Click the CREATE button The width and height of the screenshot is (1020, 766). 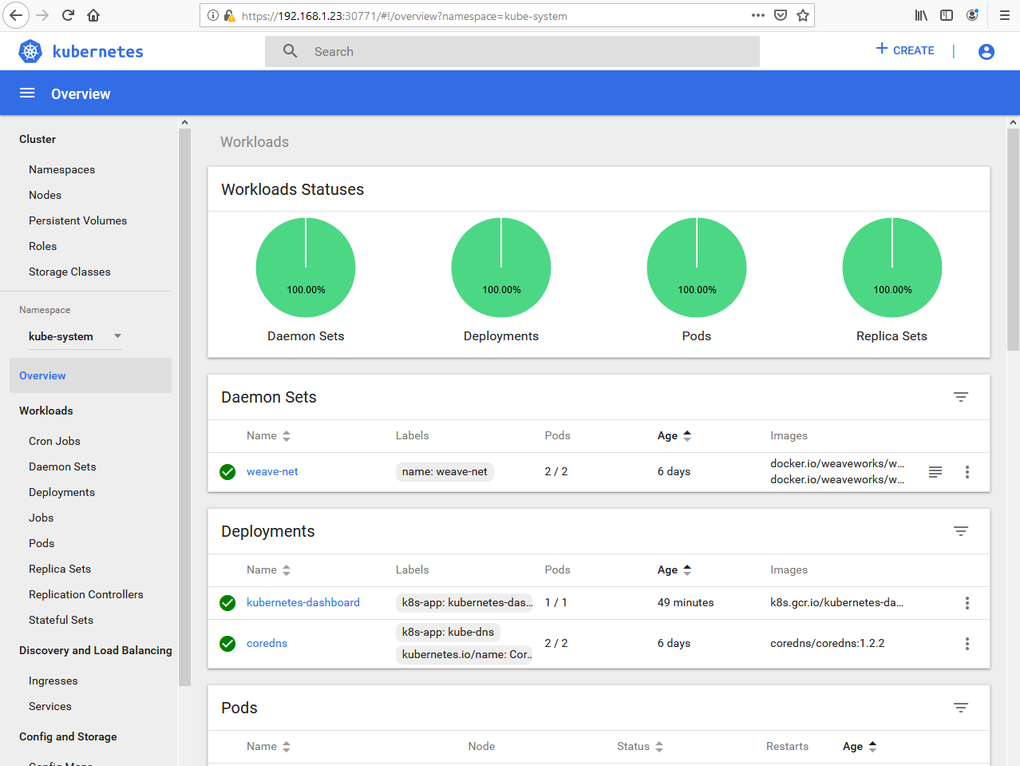click(904, 50)
